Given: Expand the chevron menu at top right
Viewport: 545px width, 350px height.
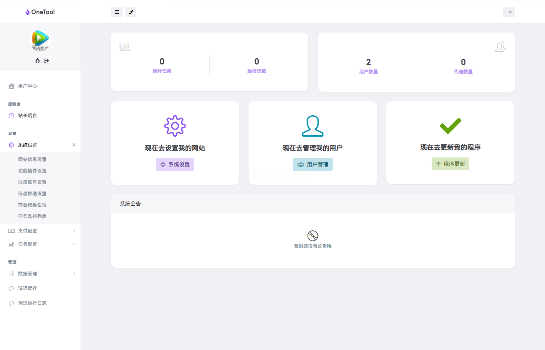Looking at the screenshot, I should (509, 12).
